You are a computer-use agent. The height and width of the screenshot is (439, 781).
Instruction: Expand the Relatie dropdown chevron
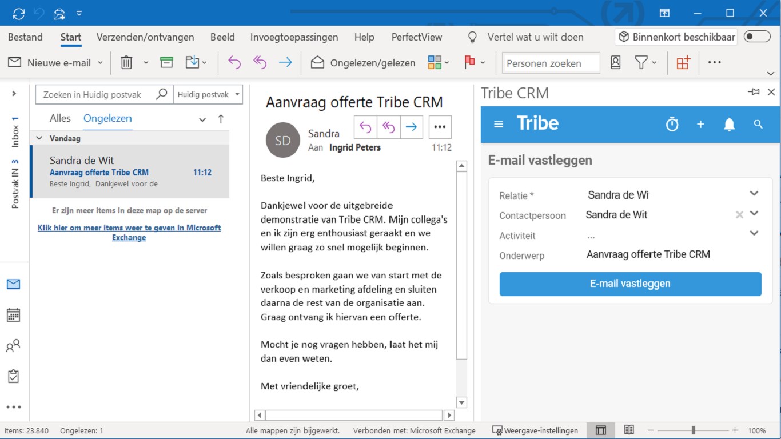(754, 193)
